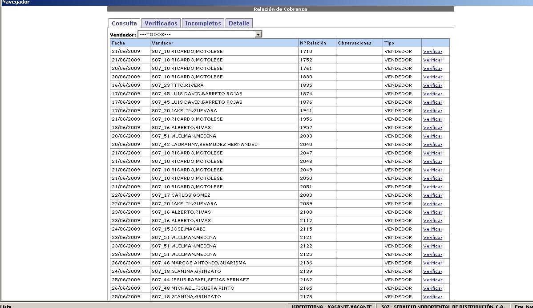Click Verificar for relation 2162
This screenshot has height=308, width=533.
[x=433, y=280]
